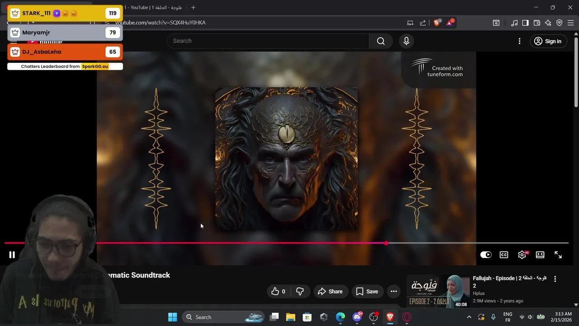Open Fallujah Episode 2 video thumbnail
This screenshot has height=326, width=579.
point(438,291)
